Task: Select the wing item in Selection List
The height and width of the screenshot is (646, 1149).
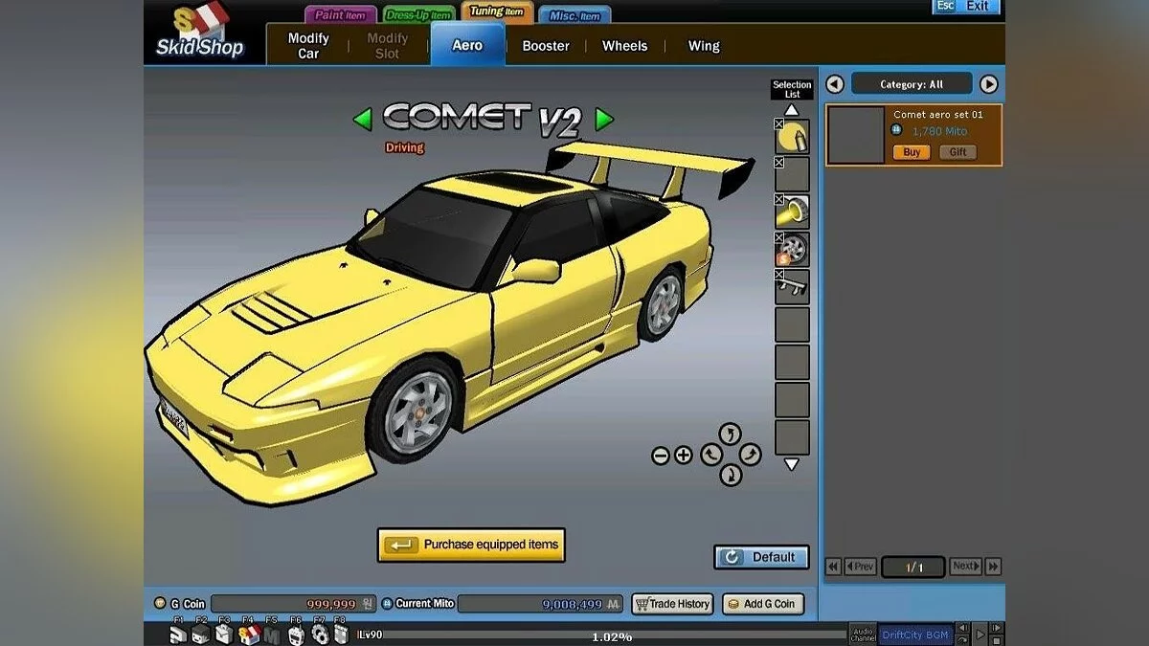Action: pyautogui.click(x=793, y=287)
